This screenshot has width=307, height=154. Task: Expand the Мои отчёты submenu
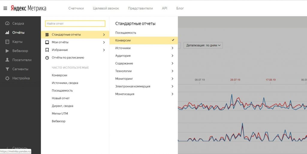104,42
